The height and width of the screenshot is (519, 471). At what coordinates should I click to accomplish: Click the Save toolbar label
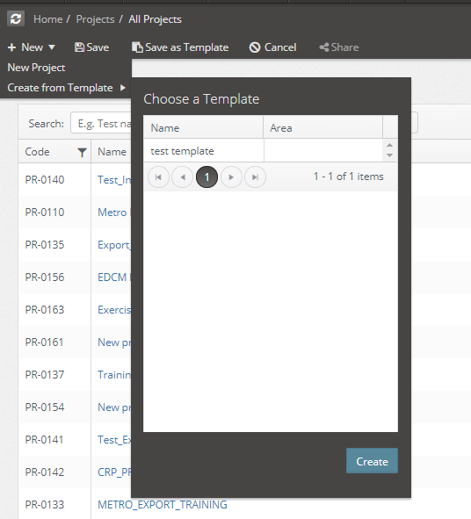click(x=98, y=47)
